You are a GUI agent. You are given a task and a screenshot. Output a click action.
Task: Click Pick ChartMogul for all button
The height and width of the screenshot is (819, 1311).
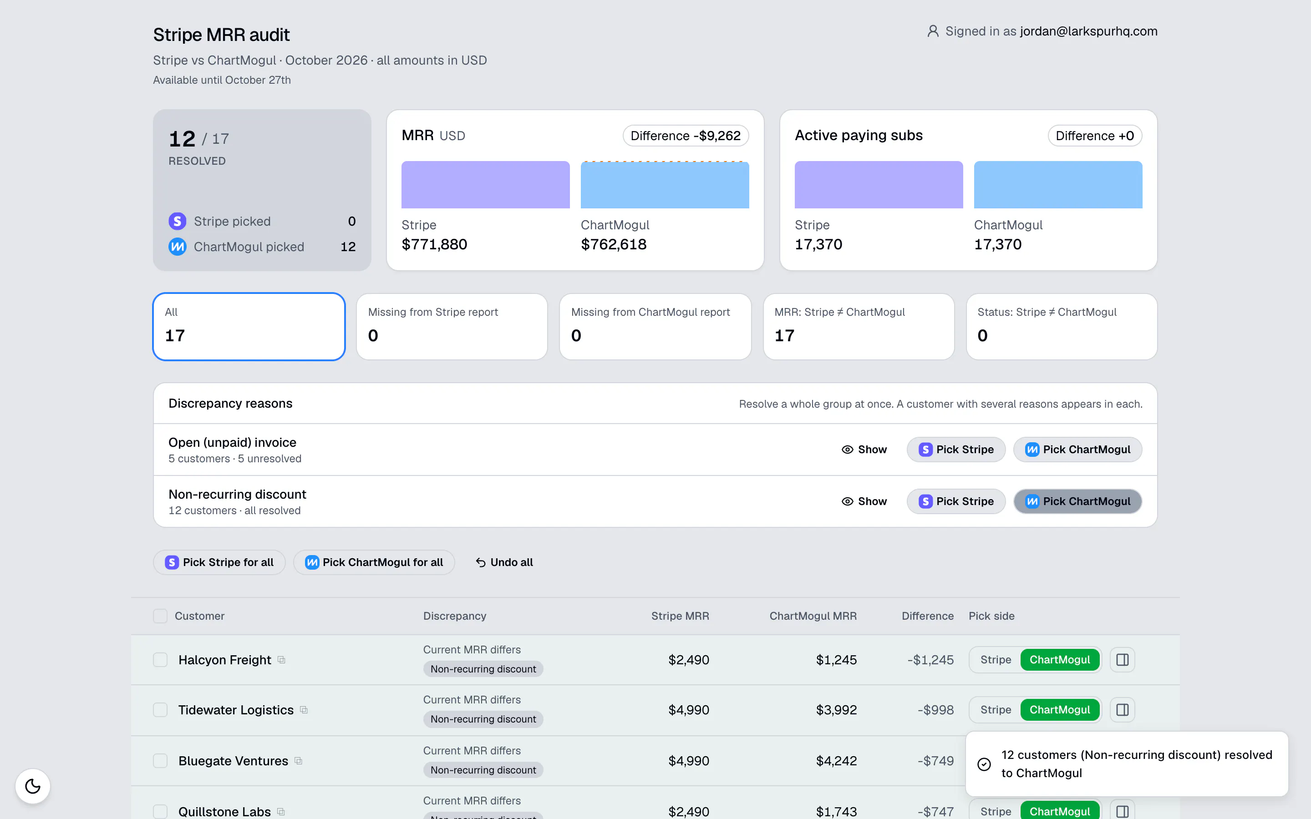pyautogui.click(x=374, y=562)
